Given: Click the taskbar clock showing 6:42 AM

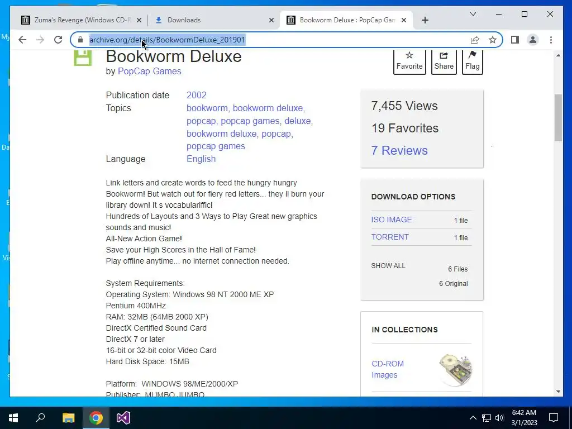Looking at the screenshot, I should tap(524, 418).
